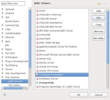Open the help question mark icon
Image resolution: width=110 pixels, height=100 pixels.
5,95
